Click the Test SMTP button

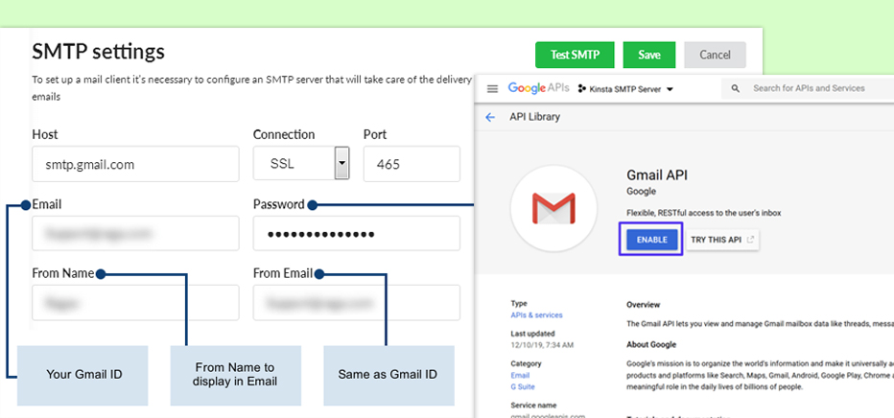(575, 56)
